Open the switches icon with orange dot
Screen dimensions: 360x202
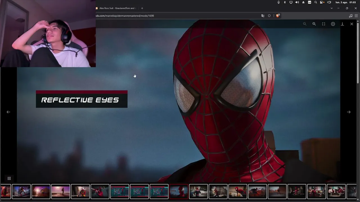tap(322, 2)
